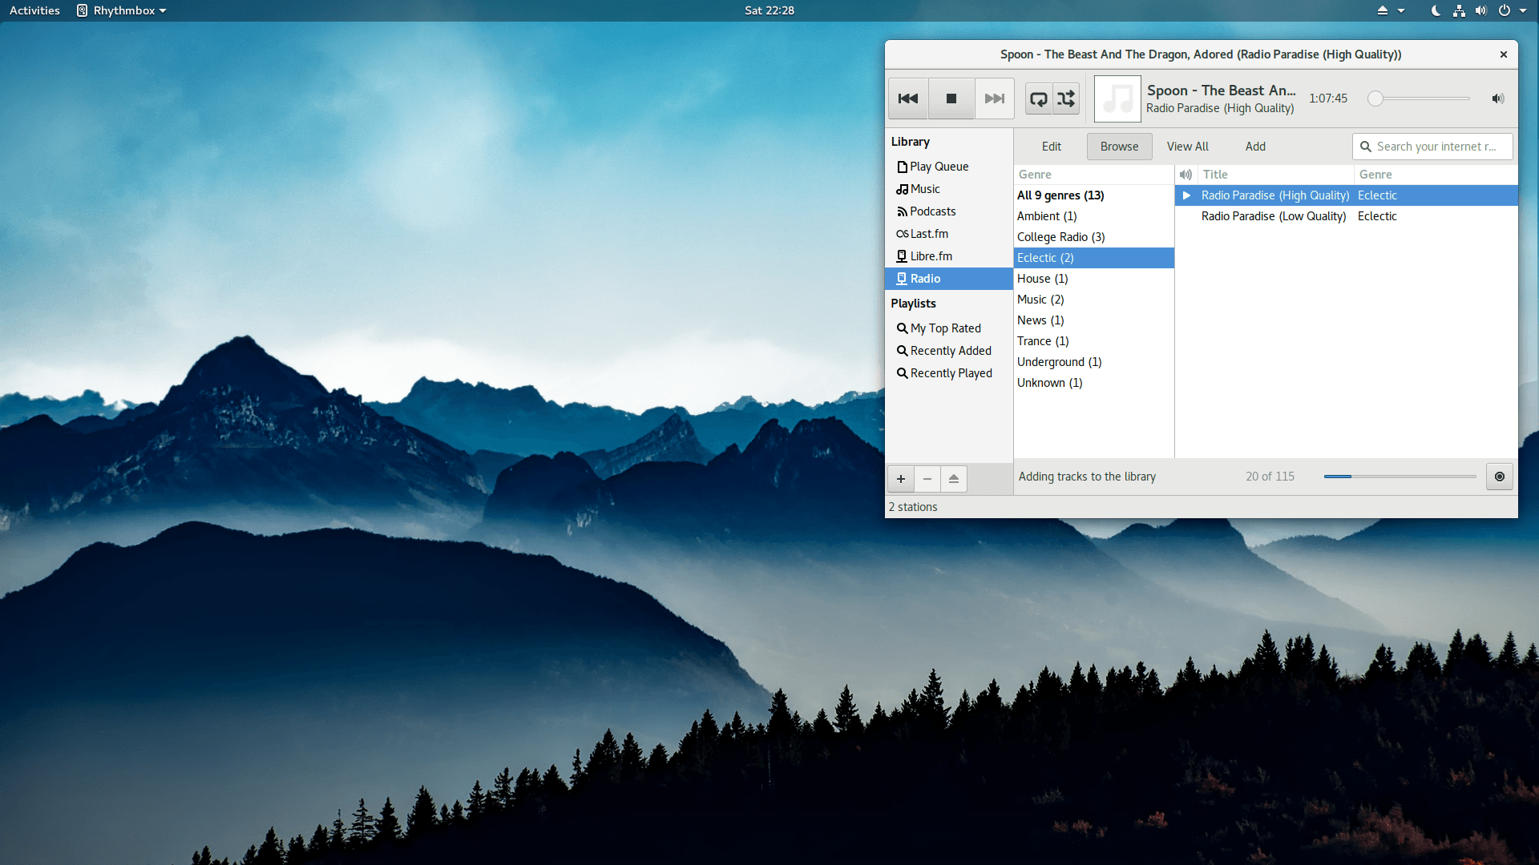Click the eject button below the sidebar
Viewport: 1539px width, 865px height.
coord(954,478)
